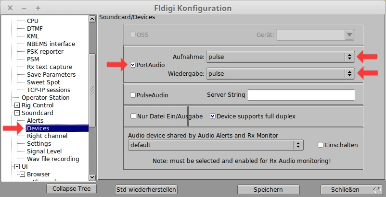Collapse the Browser tree node icon
Screen dimensions: 386x197
[x=22, y=174]
